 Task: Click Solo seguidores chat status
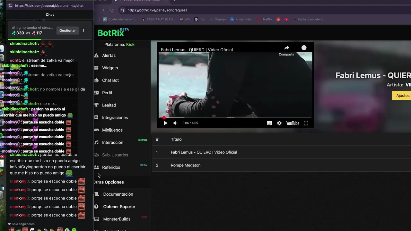[x=21, y=224]
